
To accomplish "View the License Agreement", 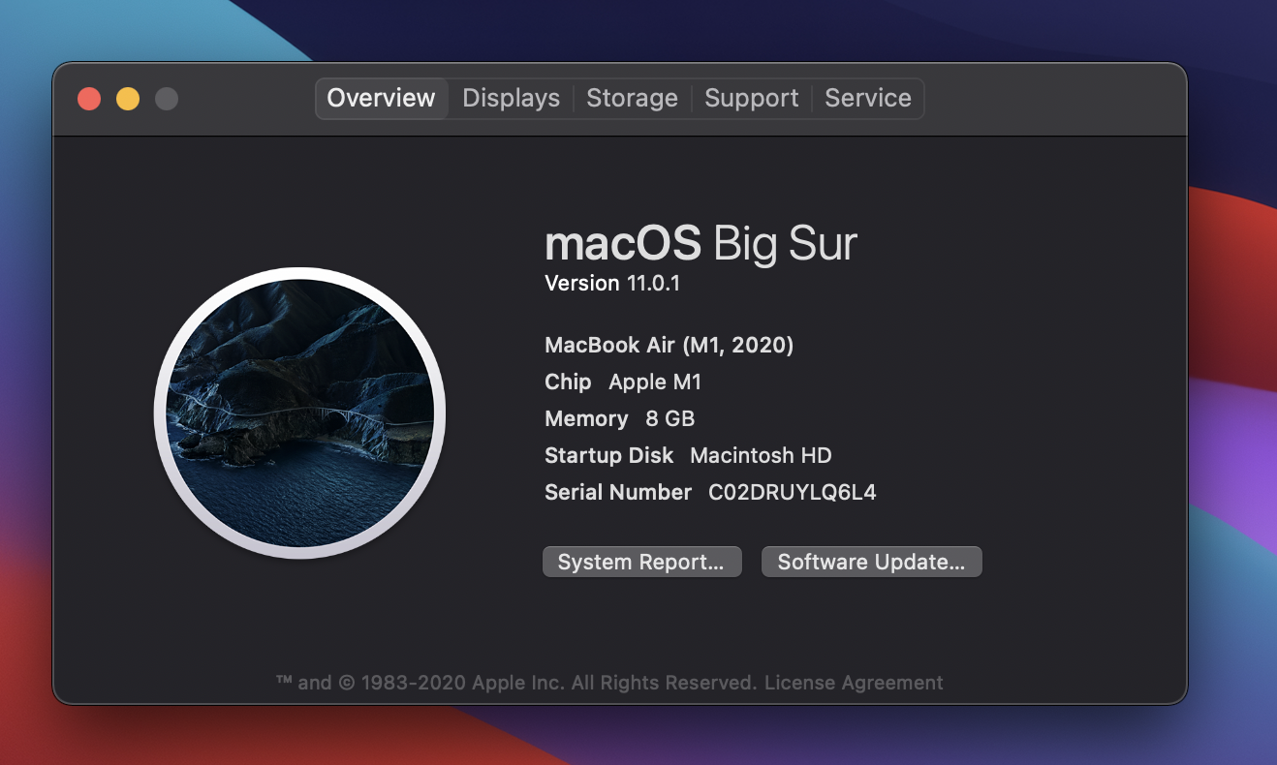I will click(855, 682).
